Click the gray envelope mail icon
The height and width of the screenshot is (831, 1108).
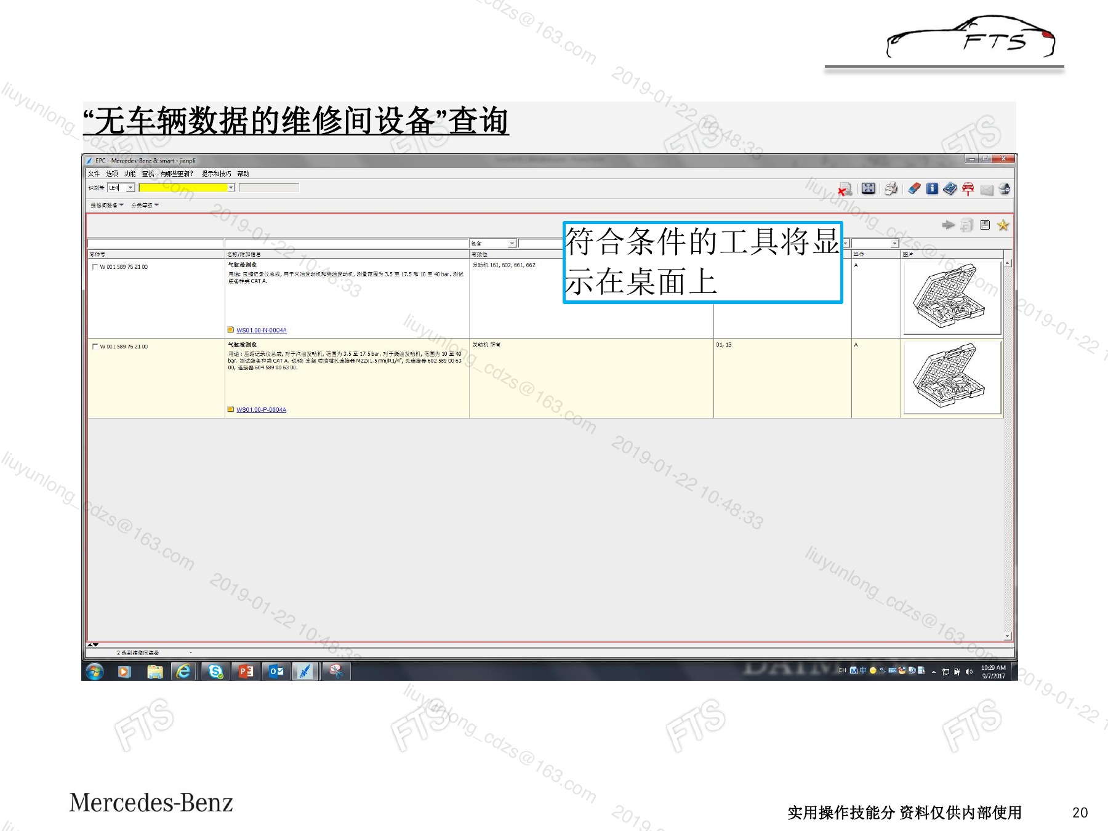tap(987, 190)
